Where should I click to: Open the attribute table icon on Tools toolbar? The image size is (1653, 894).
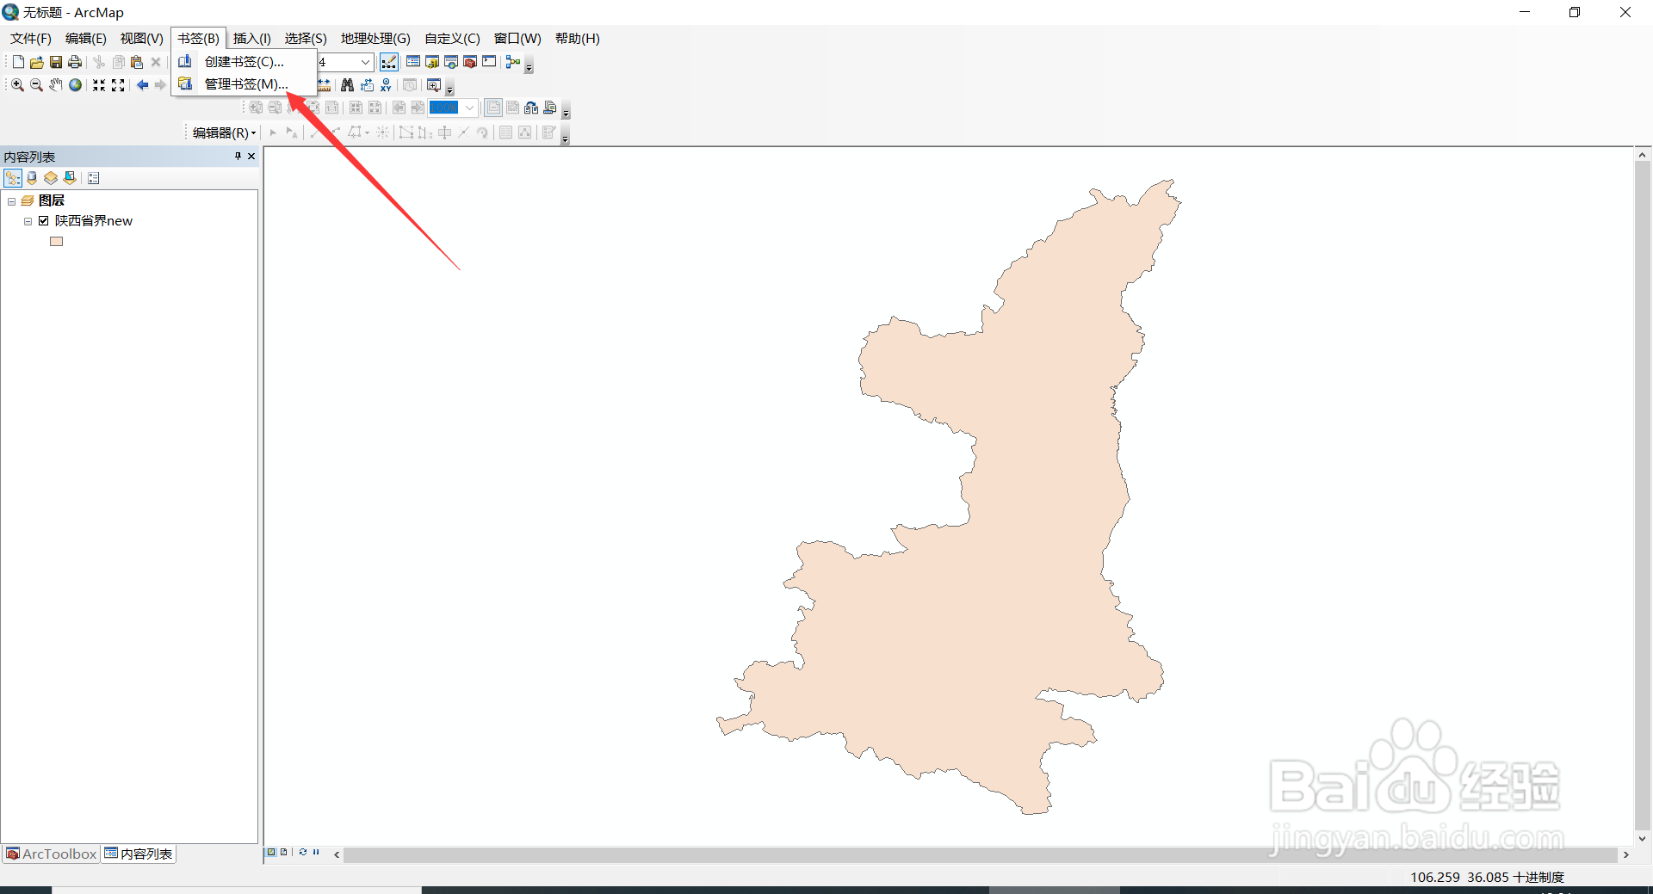413,62
